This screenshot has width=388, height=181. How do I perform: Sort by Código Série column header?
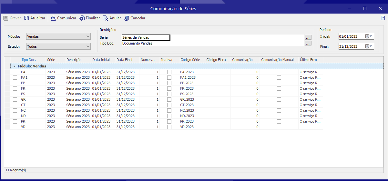190,60
